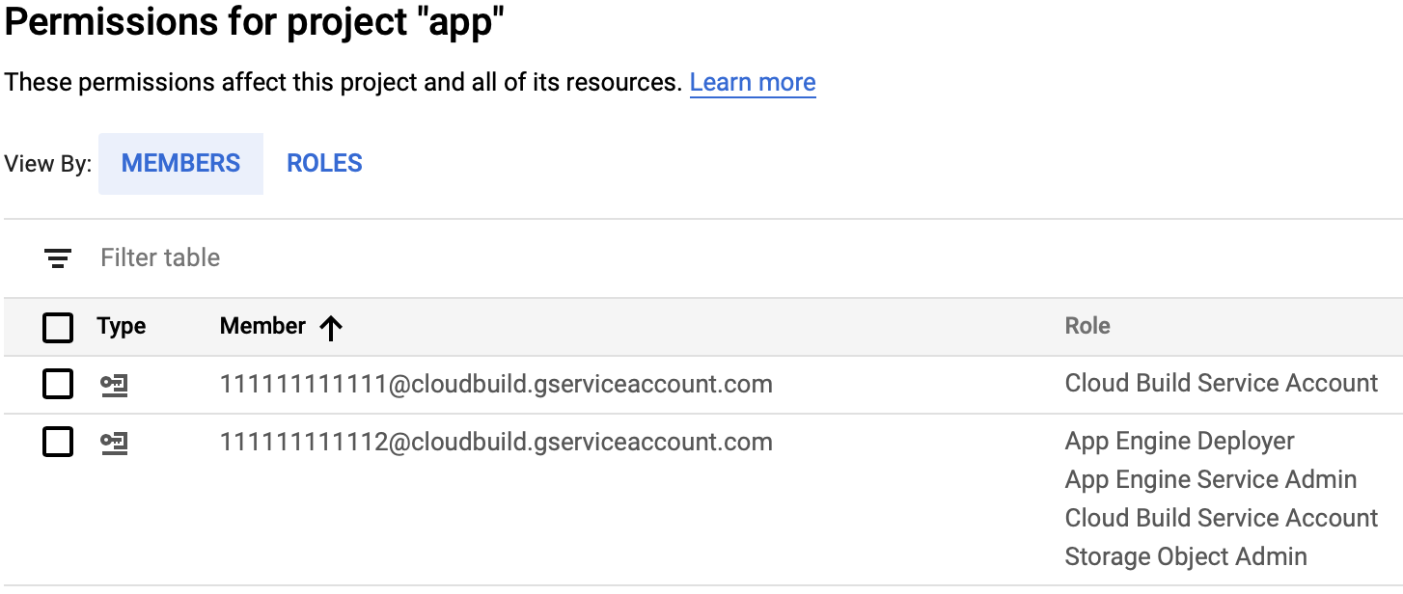The height and width of the screenshot is (594, 1403).
Task: Click the first row's Cloud Build Service Account role
Action: point(1221,384)
